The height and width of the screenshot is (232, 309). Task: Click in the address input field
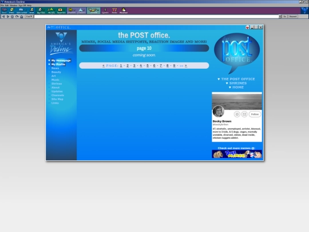tap(156, 17)
